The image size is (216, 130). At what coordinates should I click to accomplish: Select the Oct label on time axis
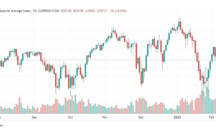click(x=70, y=117)
